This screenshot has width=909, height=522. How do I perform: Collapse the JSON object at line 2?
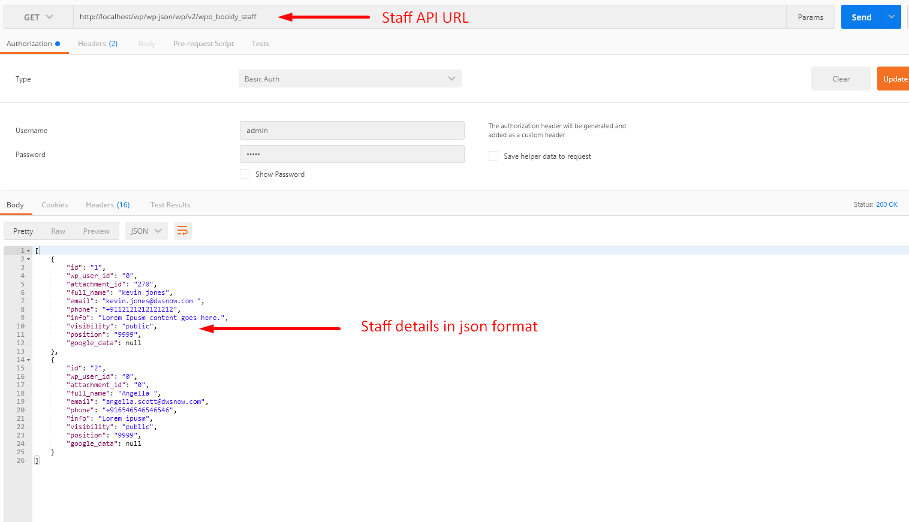point(28,259)
